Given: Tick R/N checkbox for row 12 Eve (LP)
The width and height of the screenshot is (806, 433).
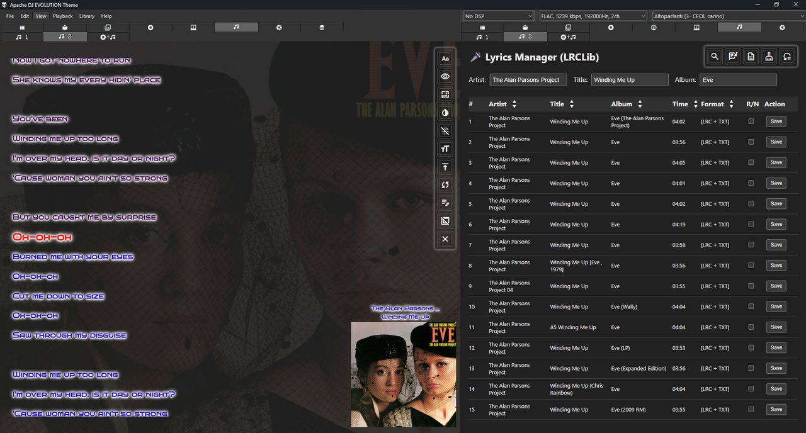Looking at the screenshot, I should pyautogui.click(x=751, y=347).
